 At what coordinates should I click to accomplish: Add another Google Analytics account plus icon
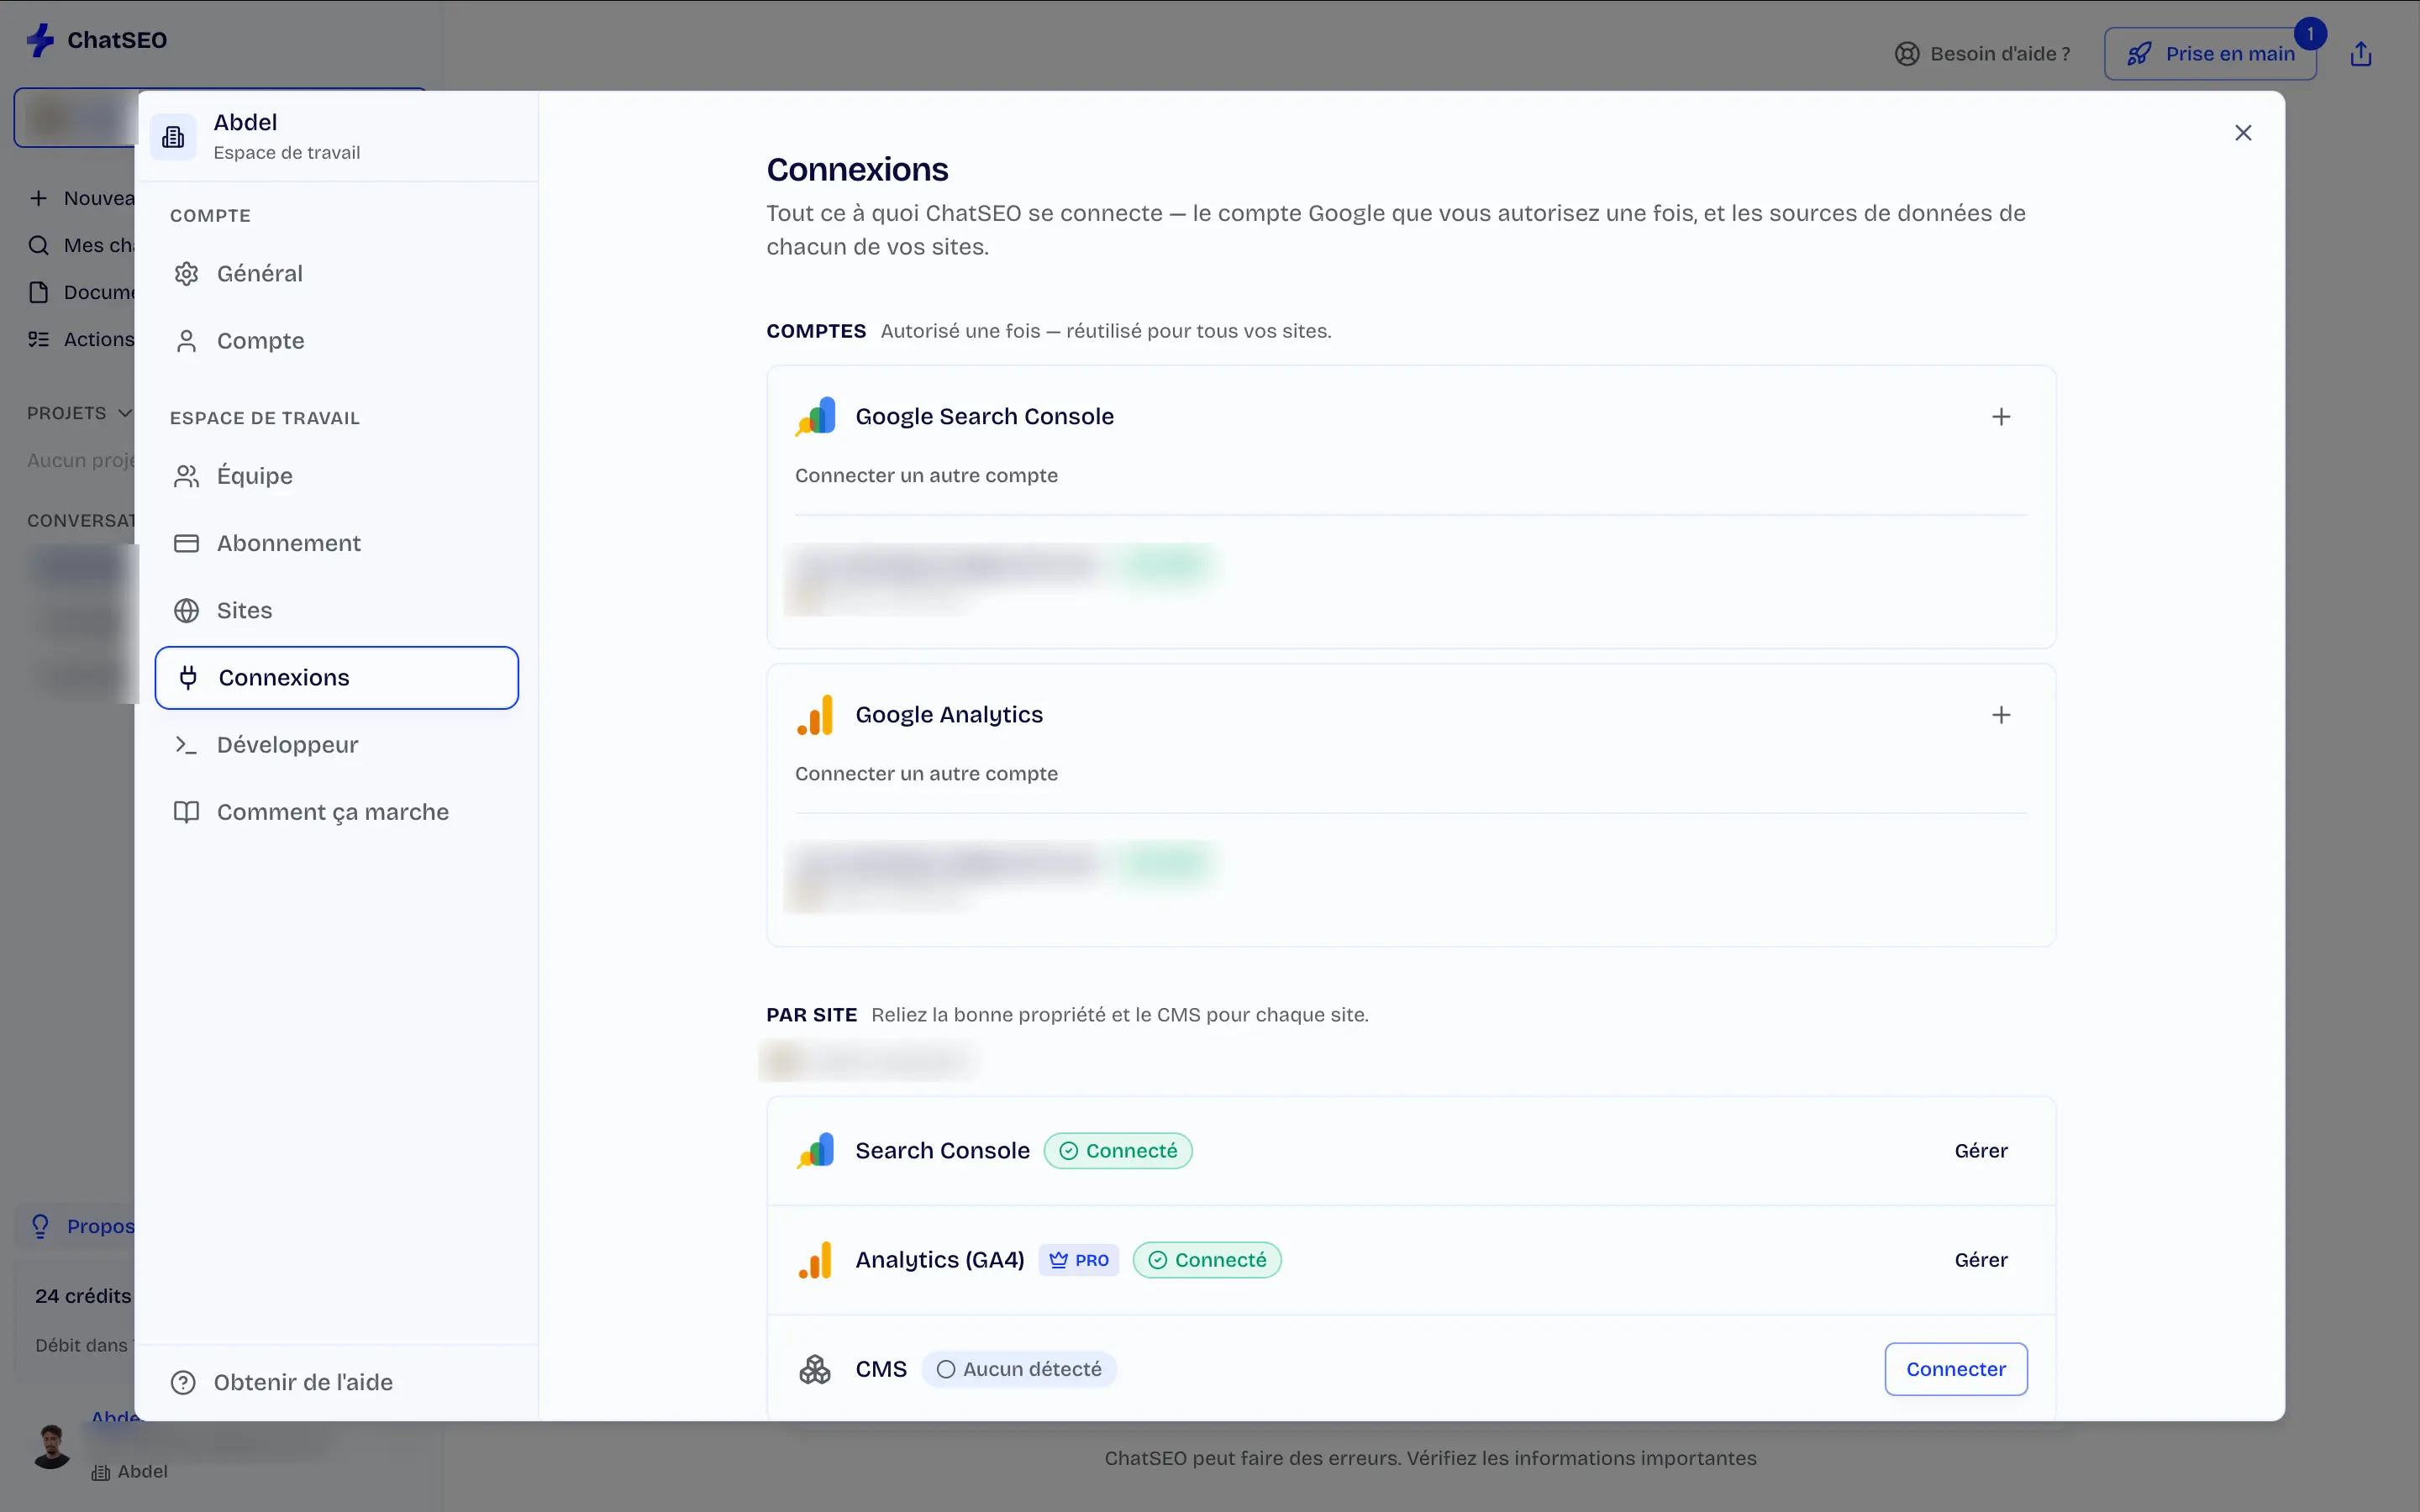pyautogui.click(x=2001, y=715)
